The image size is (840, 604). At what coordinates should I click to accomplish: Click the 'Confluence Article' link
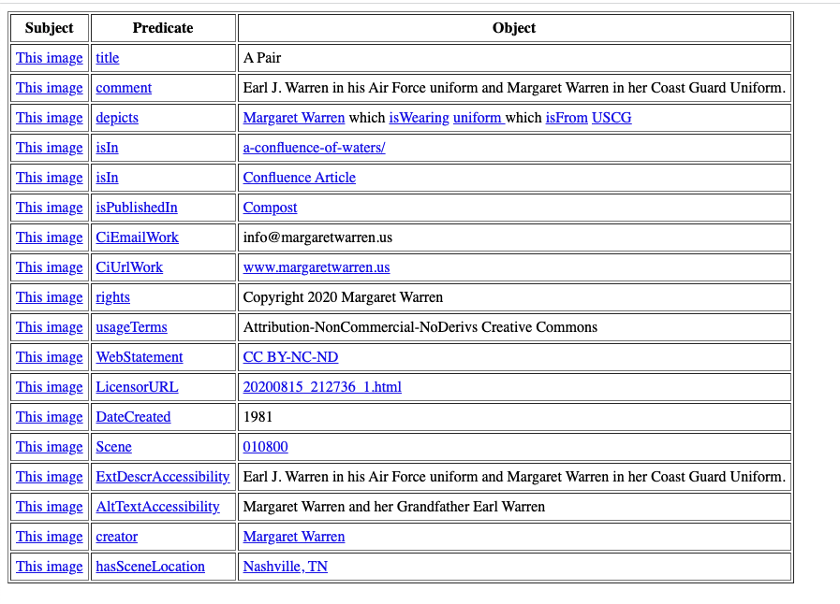click(300, 178)
